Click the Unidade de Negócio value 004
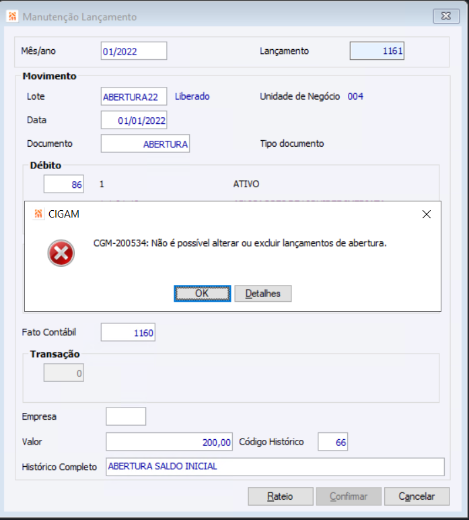The height and width of the screenshot is (520, 469). (x=355, y=96)
